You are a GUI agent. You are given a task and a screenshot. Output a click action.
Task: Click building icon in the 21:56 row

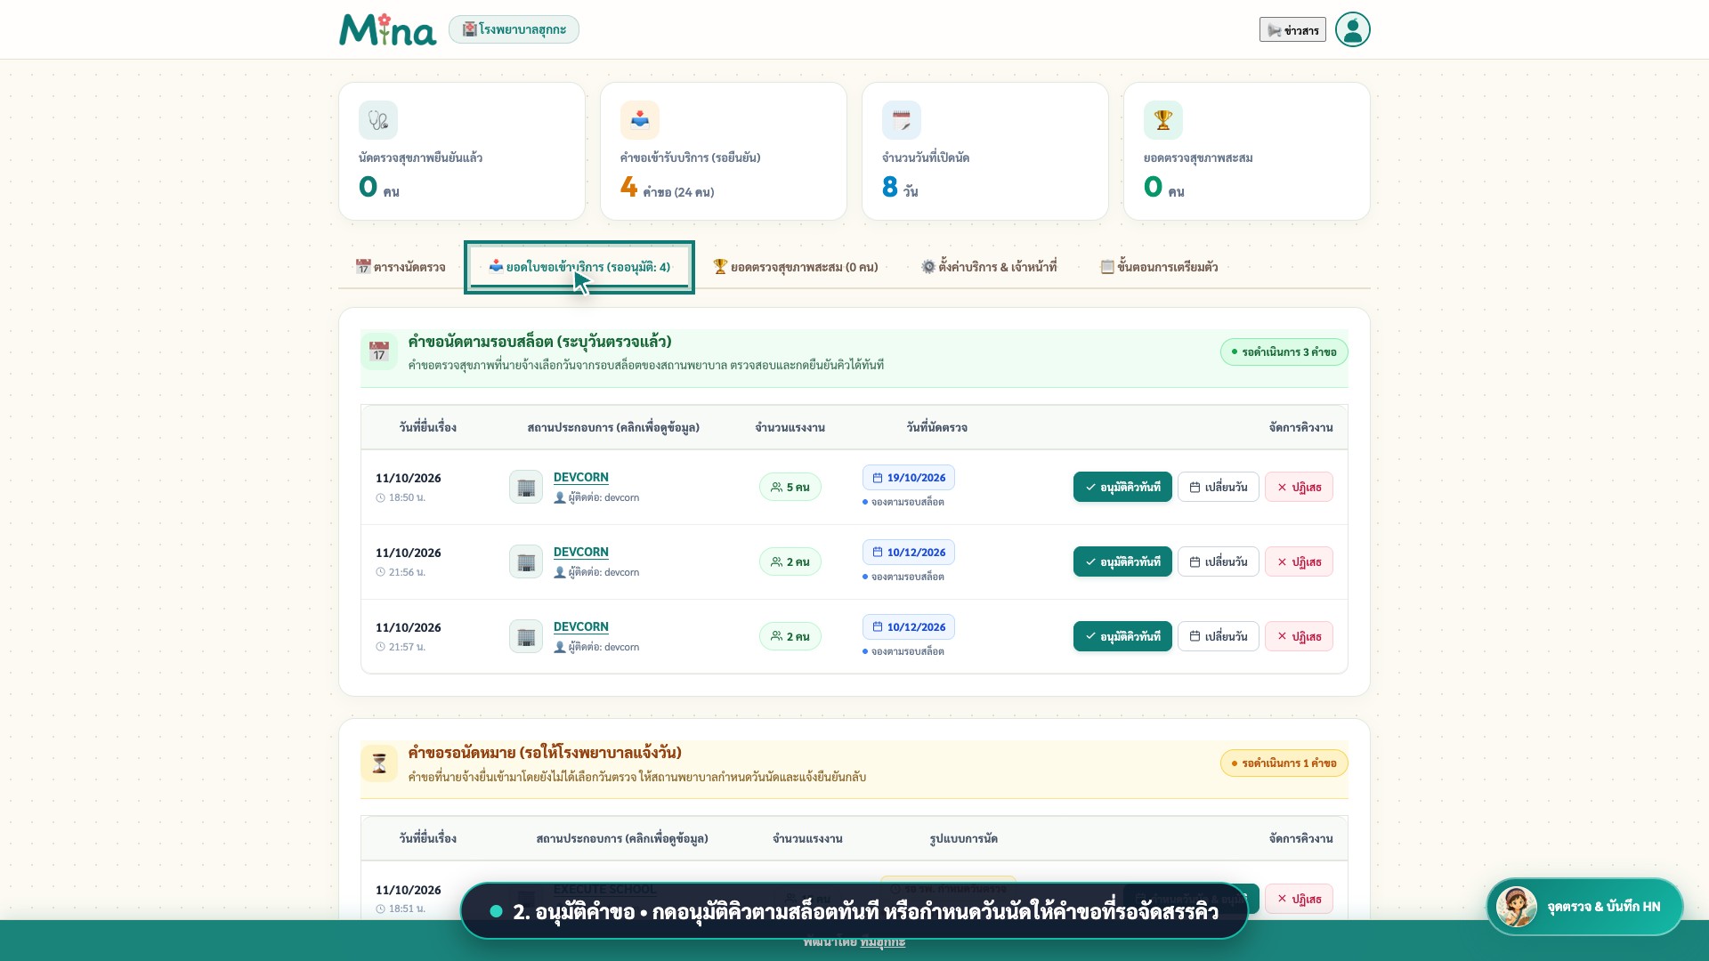(x=526, y=561)
